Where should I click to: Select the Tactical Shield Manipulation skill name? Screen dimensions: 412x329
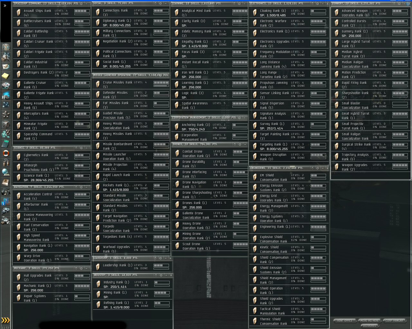(272, 311)
